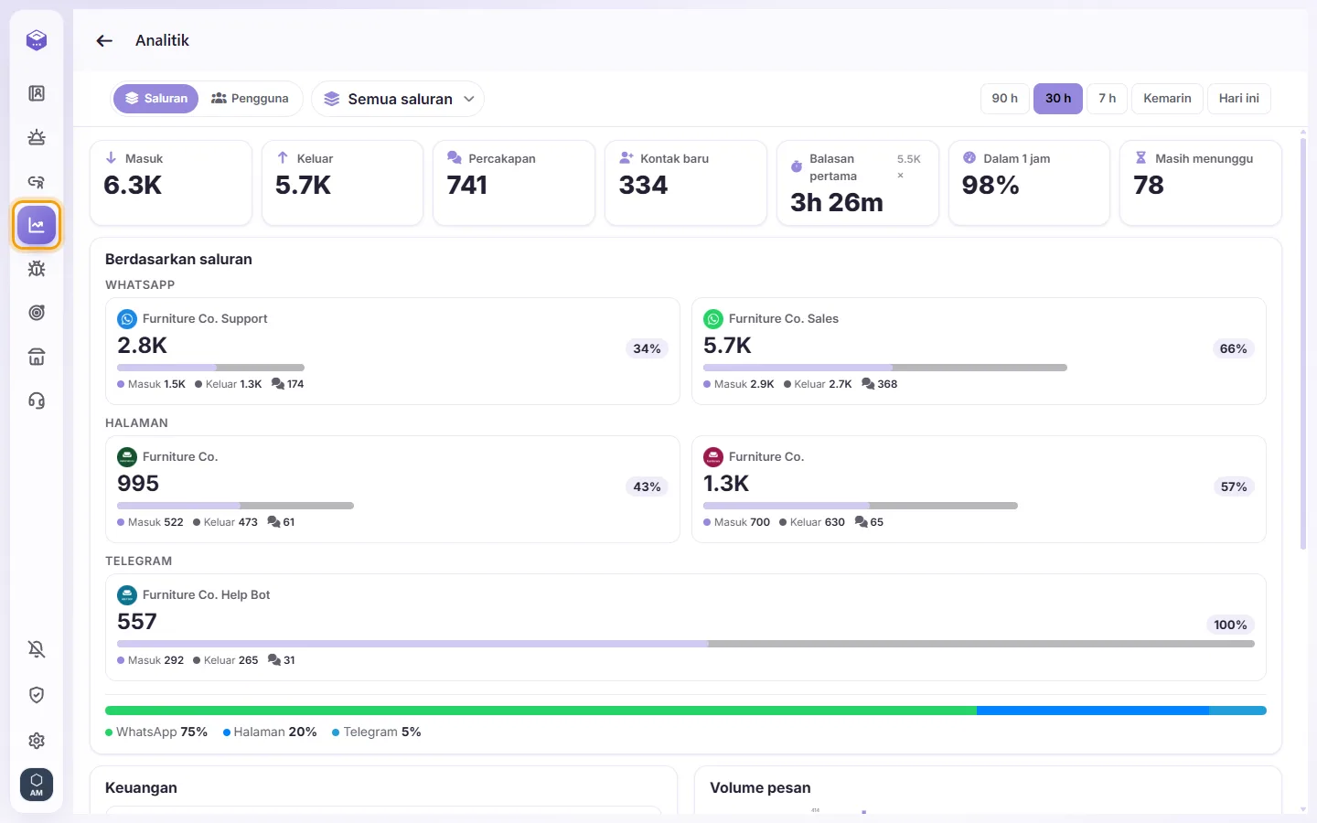This screenshot has height=823, width=1317.
Task: Open the contacts icon in the sidebar
Action: pyautogui.click(x=37, y=93)
